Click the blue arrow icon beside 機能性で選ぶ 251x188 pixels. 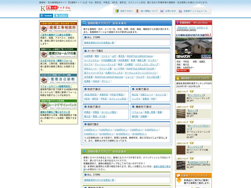pos(133,107)
